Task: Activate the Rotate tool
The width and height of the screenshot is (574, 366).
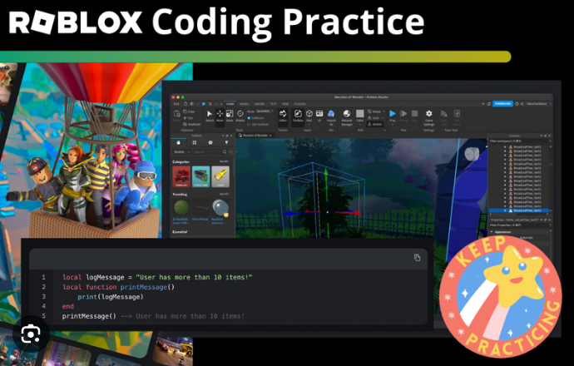Action: click(240, 116)
